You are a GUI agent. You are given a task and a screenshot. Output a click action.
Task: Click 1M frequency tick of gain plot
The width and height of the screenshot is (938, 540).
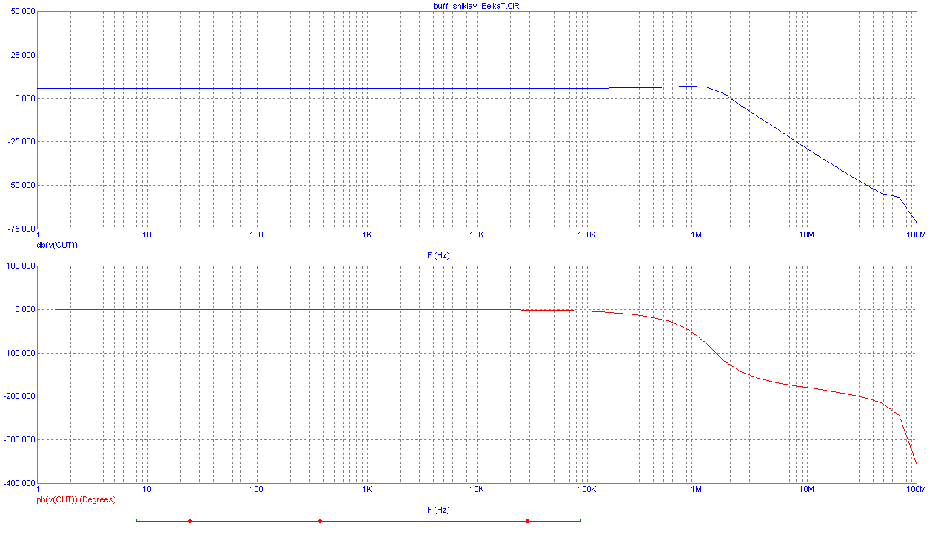pyautogui.click(x=697, y=235)
